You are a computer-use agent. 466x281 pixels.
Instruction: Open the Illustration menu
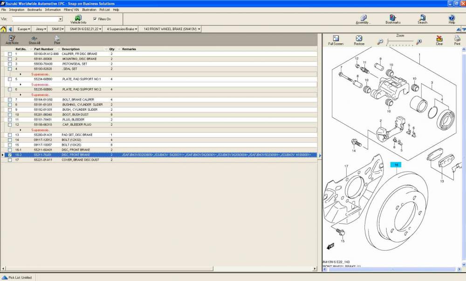[x=89, y=9]
